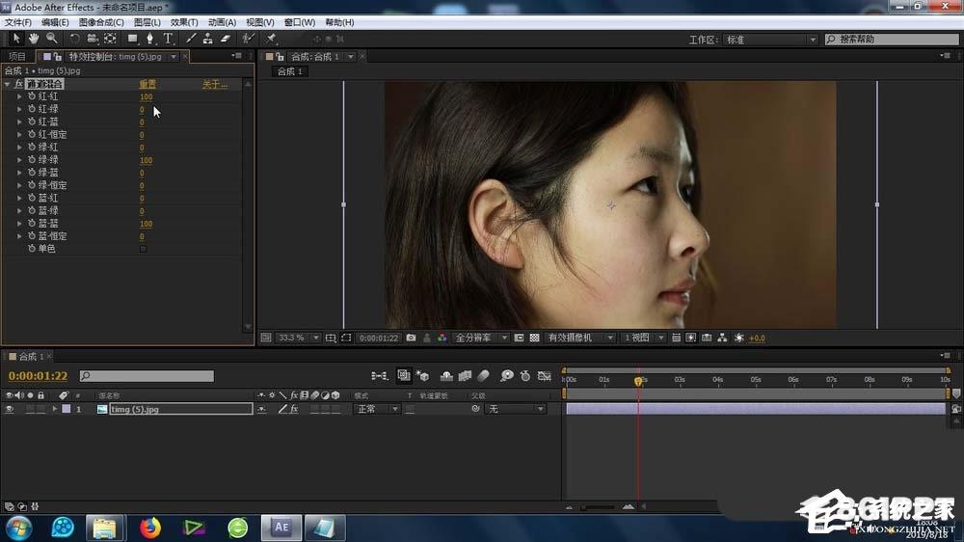Select the Rectangle mask tool
964x542 pixels.
(132, 39)
